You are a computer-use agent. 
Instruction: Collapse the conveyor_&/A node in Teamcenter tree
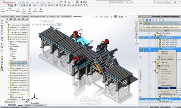click(x=153, y=35)
